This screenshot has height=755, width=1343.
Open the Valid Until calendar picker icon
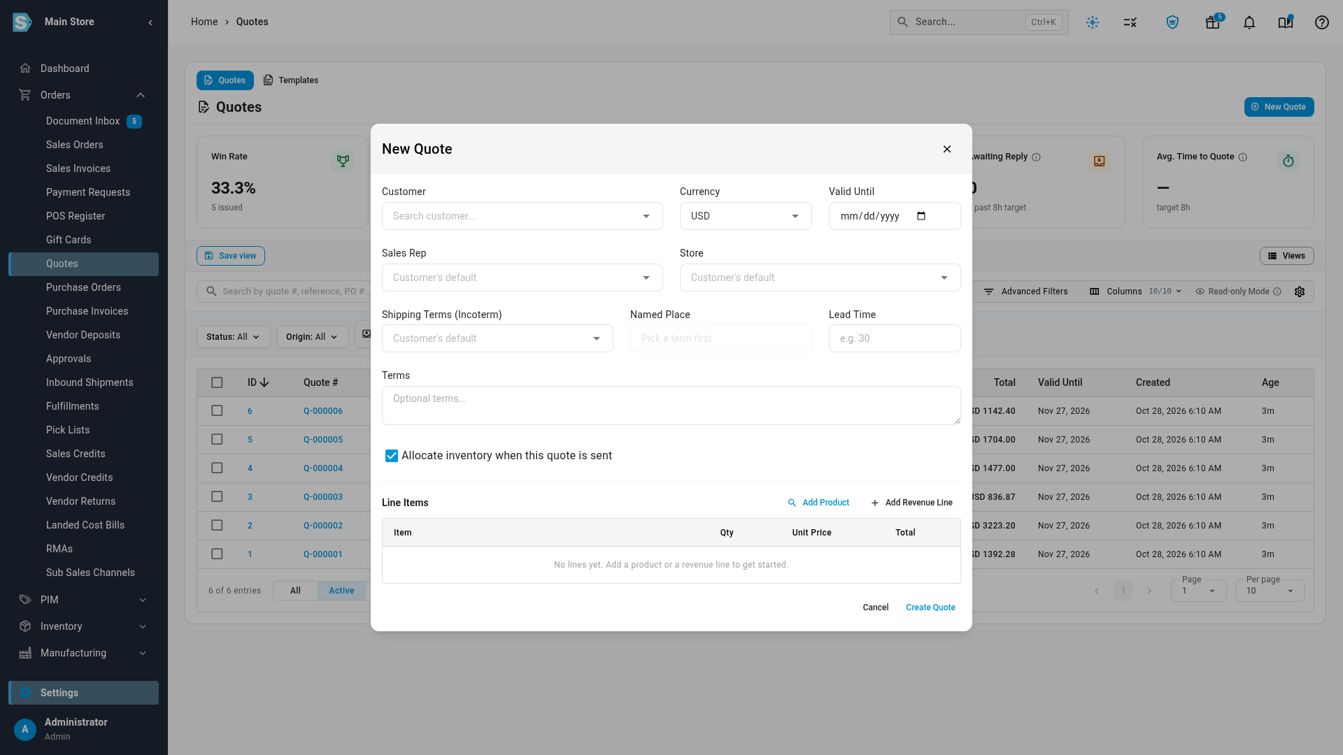pyautogui.click(x=921, y=216)
